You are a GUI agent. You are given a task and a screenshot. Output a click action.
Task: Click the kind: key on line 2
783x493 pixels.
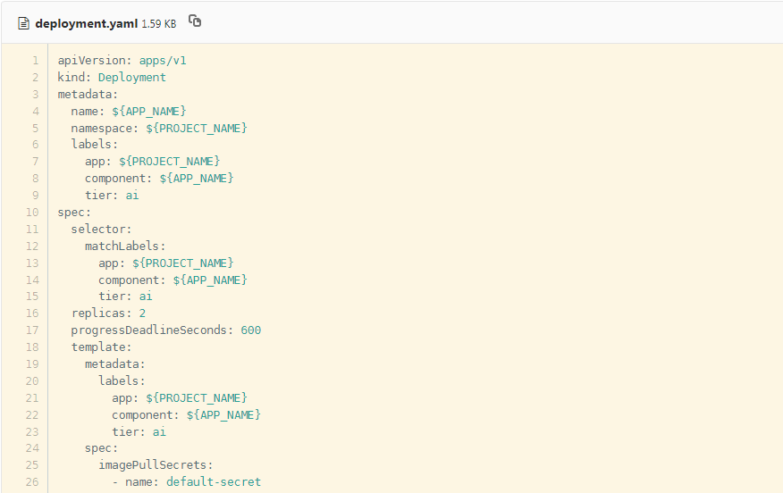tap(74, 78)
